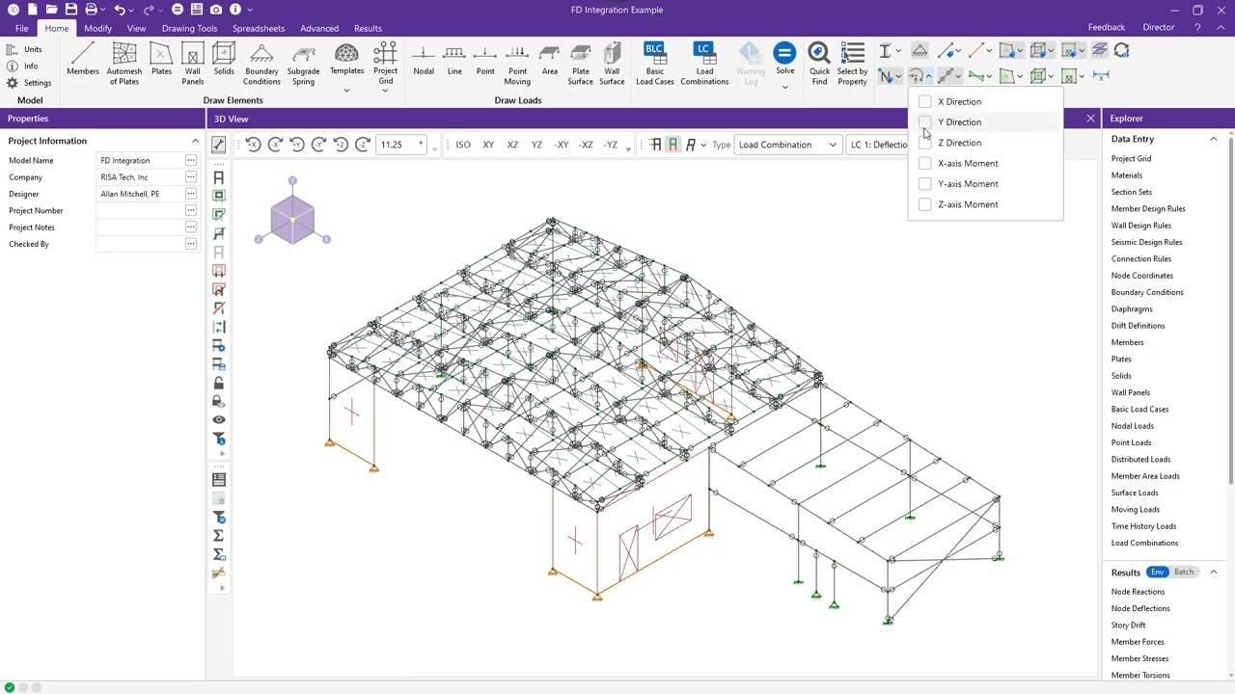1235x694 pixels.
Task: Open the Spreadsheets tab
Action: pyautogui.click(x=259, y=28)
